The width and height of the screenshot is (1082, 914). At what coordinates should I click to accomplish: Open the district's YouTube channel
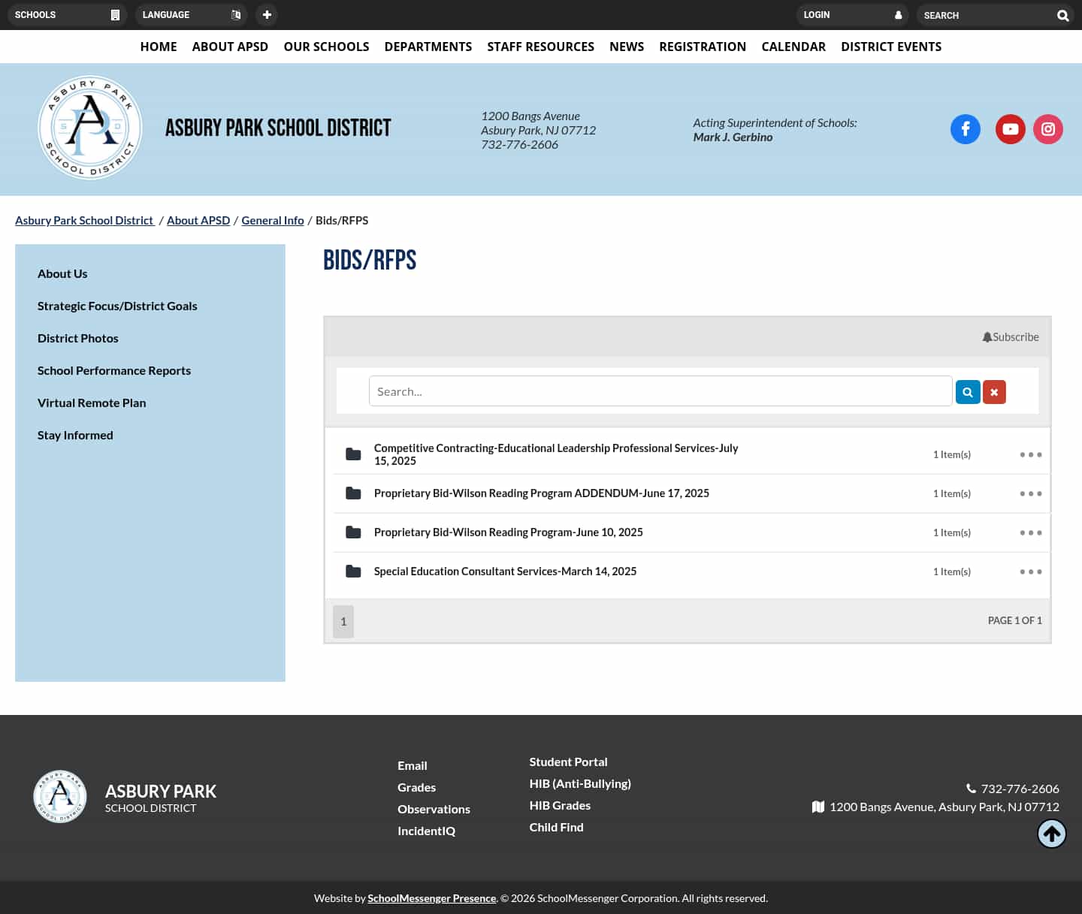1010,129
